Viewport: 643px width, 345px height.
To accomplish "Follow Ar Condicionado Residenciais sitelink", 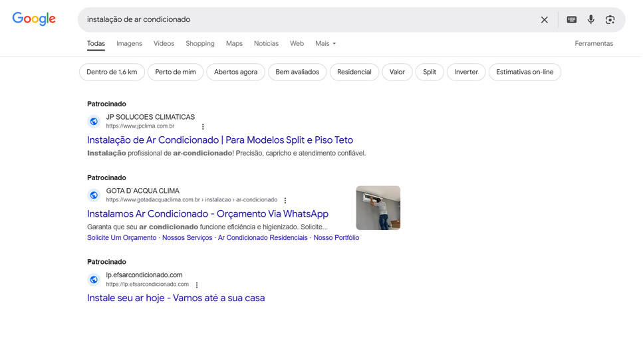I will pos(263,238).
